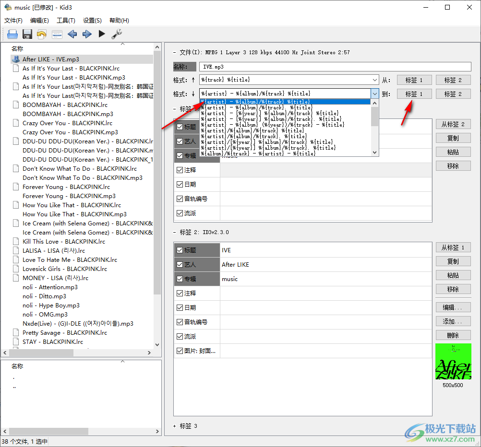This screenshot has height=447, width=481.
Task: Click the 添加... button
Action: pyautogui.click(x=453, y=321)
